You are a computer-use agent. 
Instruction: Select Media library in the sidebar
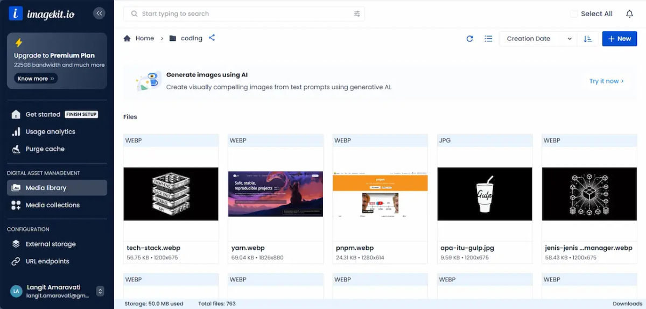pyautogui.click(x=57, y=188)
